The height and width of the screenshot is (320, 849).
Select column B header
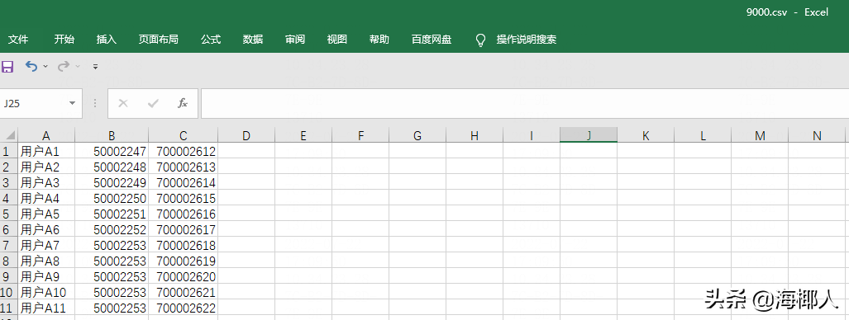click(x=112, y=136)
